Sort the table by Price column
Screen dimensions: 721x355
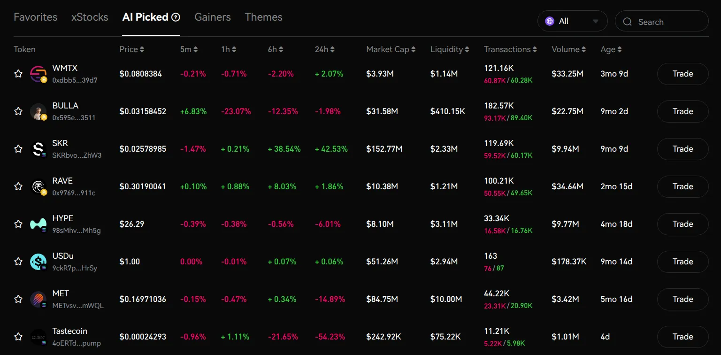[132, 49]
